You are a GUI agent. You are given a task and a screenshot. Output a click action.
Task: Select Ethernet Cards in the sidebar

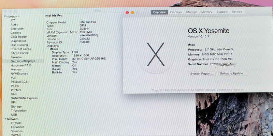tap(21, 49)
